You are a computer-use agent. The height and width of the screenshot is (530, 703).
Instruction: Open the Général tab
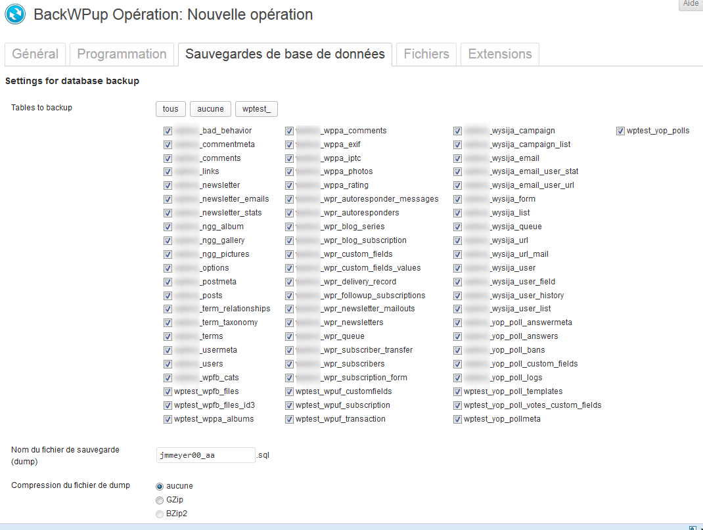click(35, 55)
